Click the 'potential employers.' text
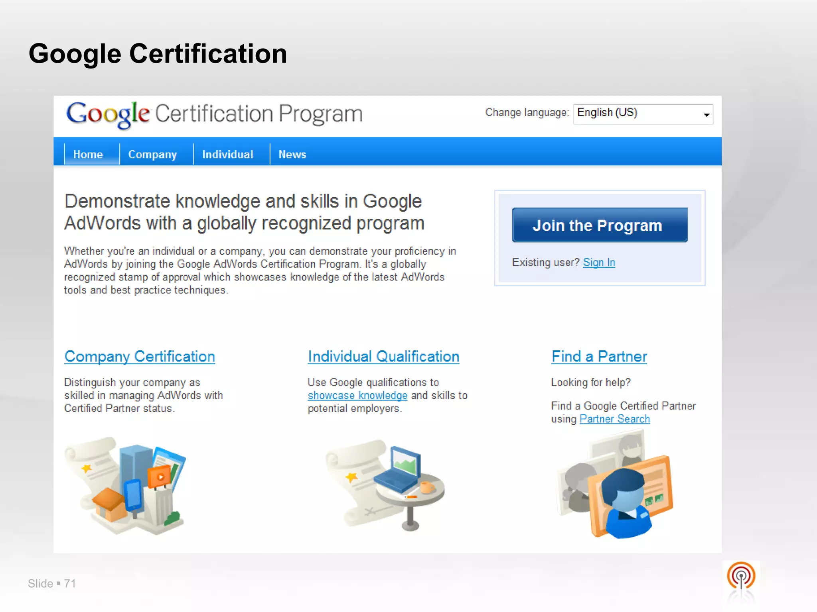The height and width of the screenshot is (612, 817). tap(355, 408)
